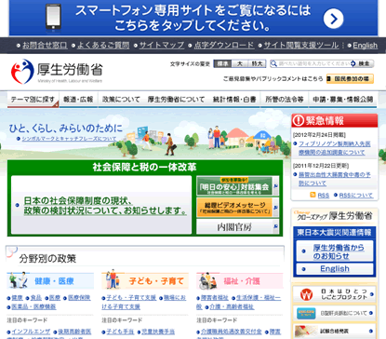386x339 pixels.
Task: Open the 食品 link
Action: point(36,298)
